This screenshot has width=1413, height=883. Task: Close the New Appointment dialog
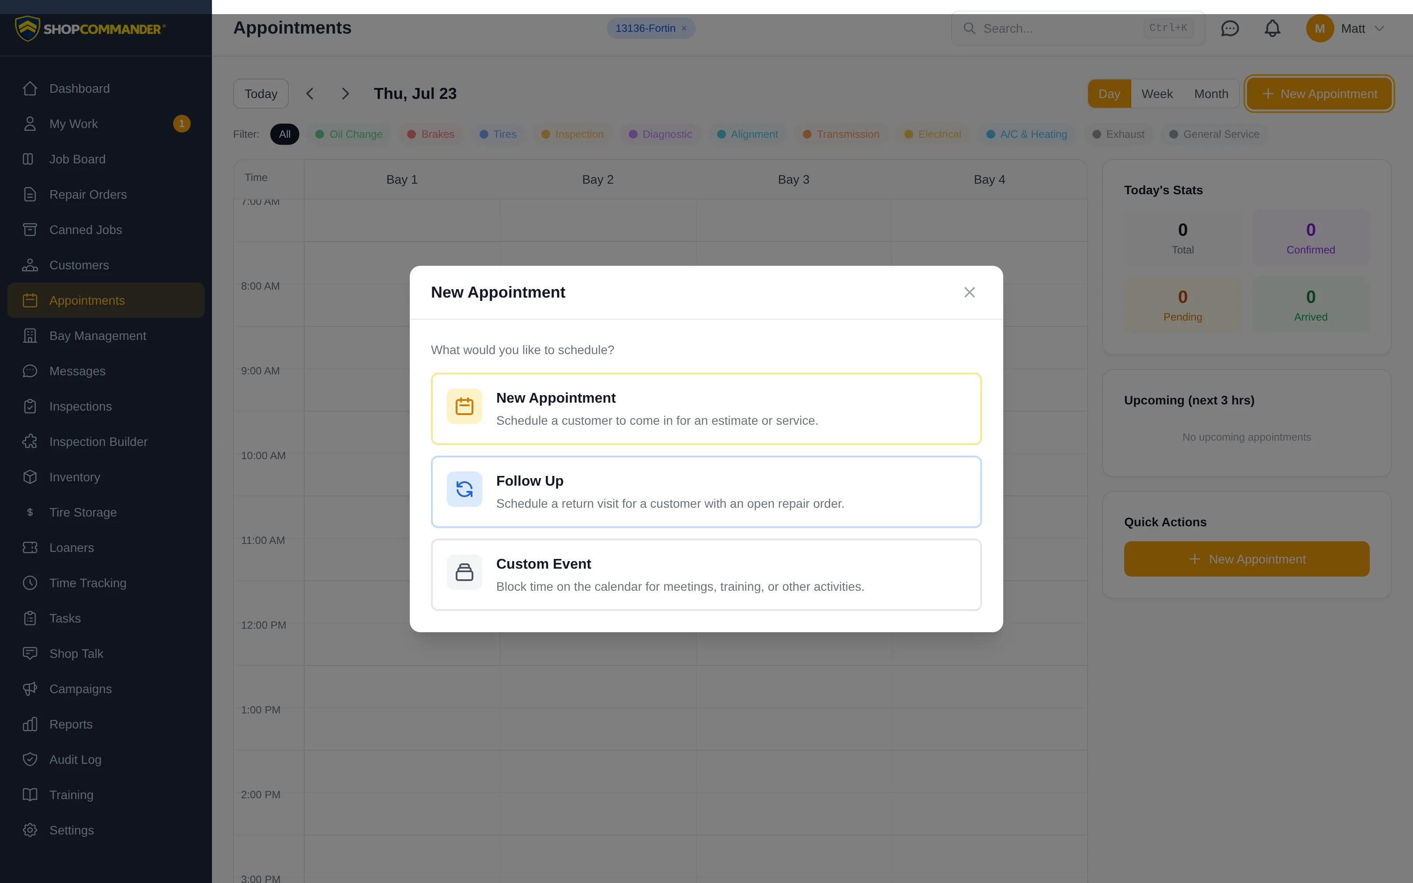[969, 292]
